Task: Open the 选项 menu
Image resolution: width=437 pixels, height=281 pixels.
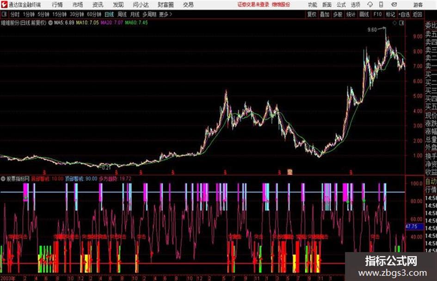Action: (x=356, y=5)
